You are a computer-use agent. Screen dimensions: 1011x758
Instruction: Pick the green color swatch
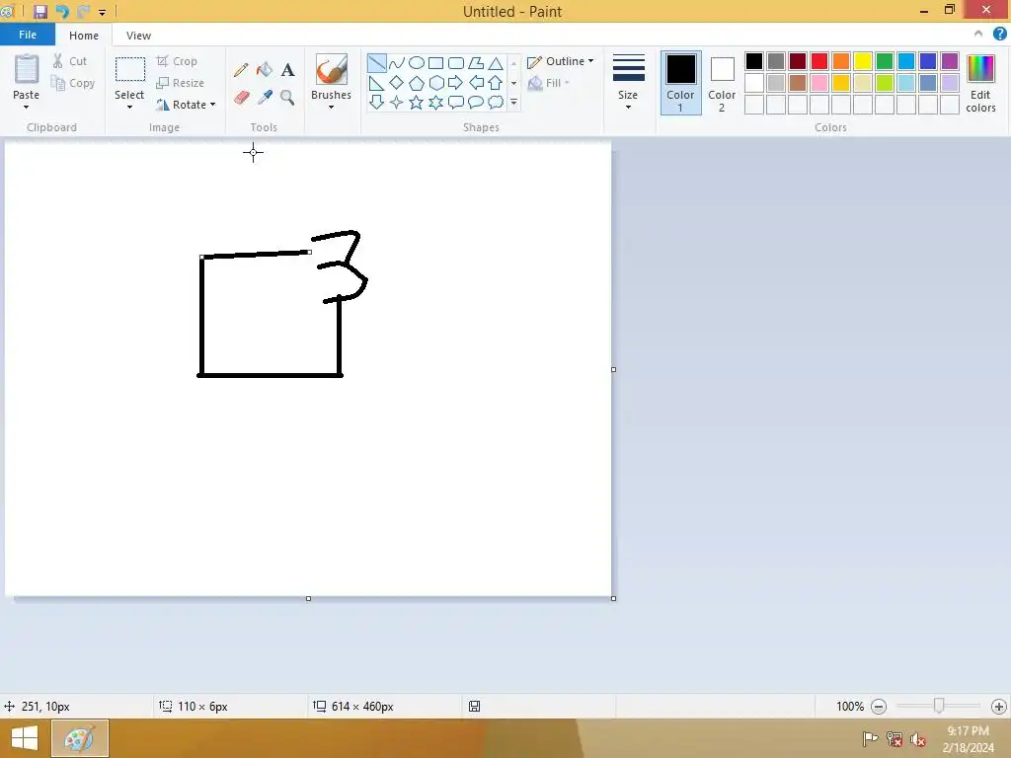click(x=885, y=61)
